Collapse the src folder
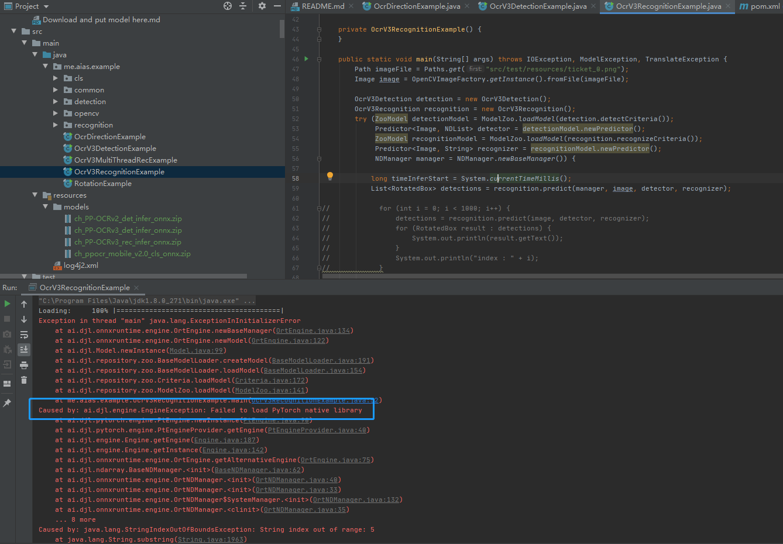Screen dimensions: 783x544 pos(13,31)
